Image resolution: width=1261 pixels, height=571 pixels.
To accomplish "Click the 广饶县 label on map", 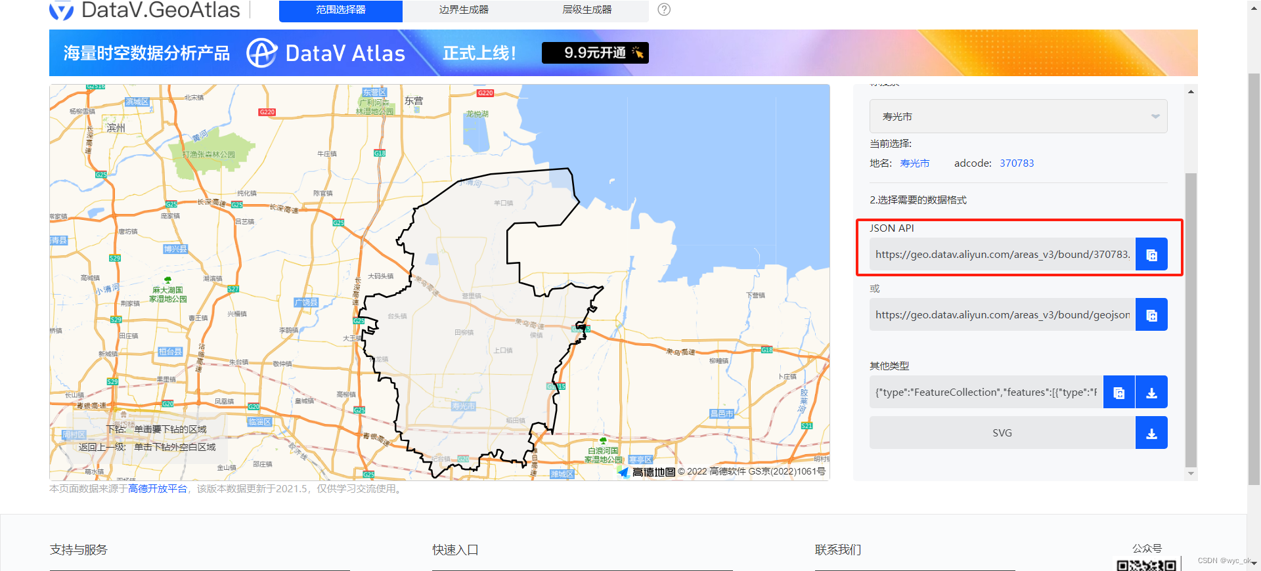I will pyautogui.click(x=307, y=303).
